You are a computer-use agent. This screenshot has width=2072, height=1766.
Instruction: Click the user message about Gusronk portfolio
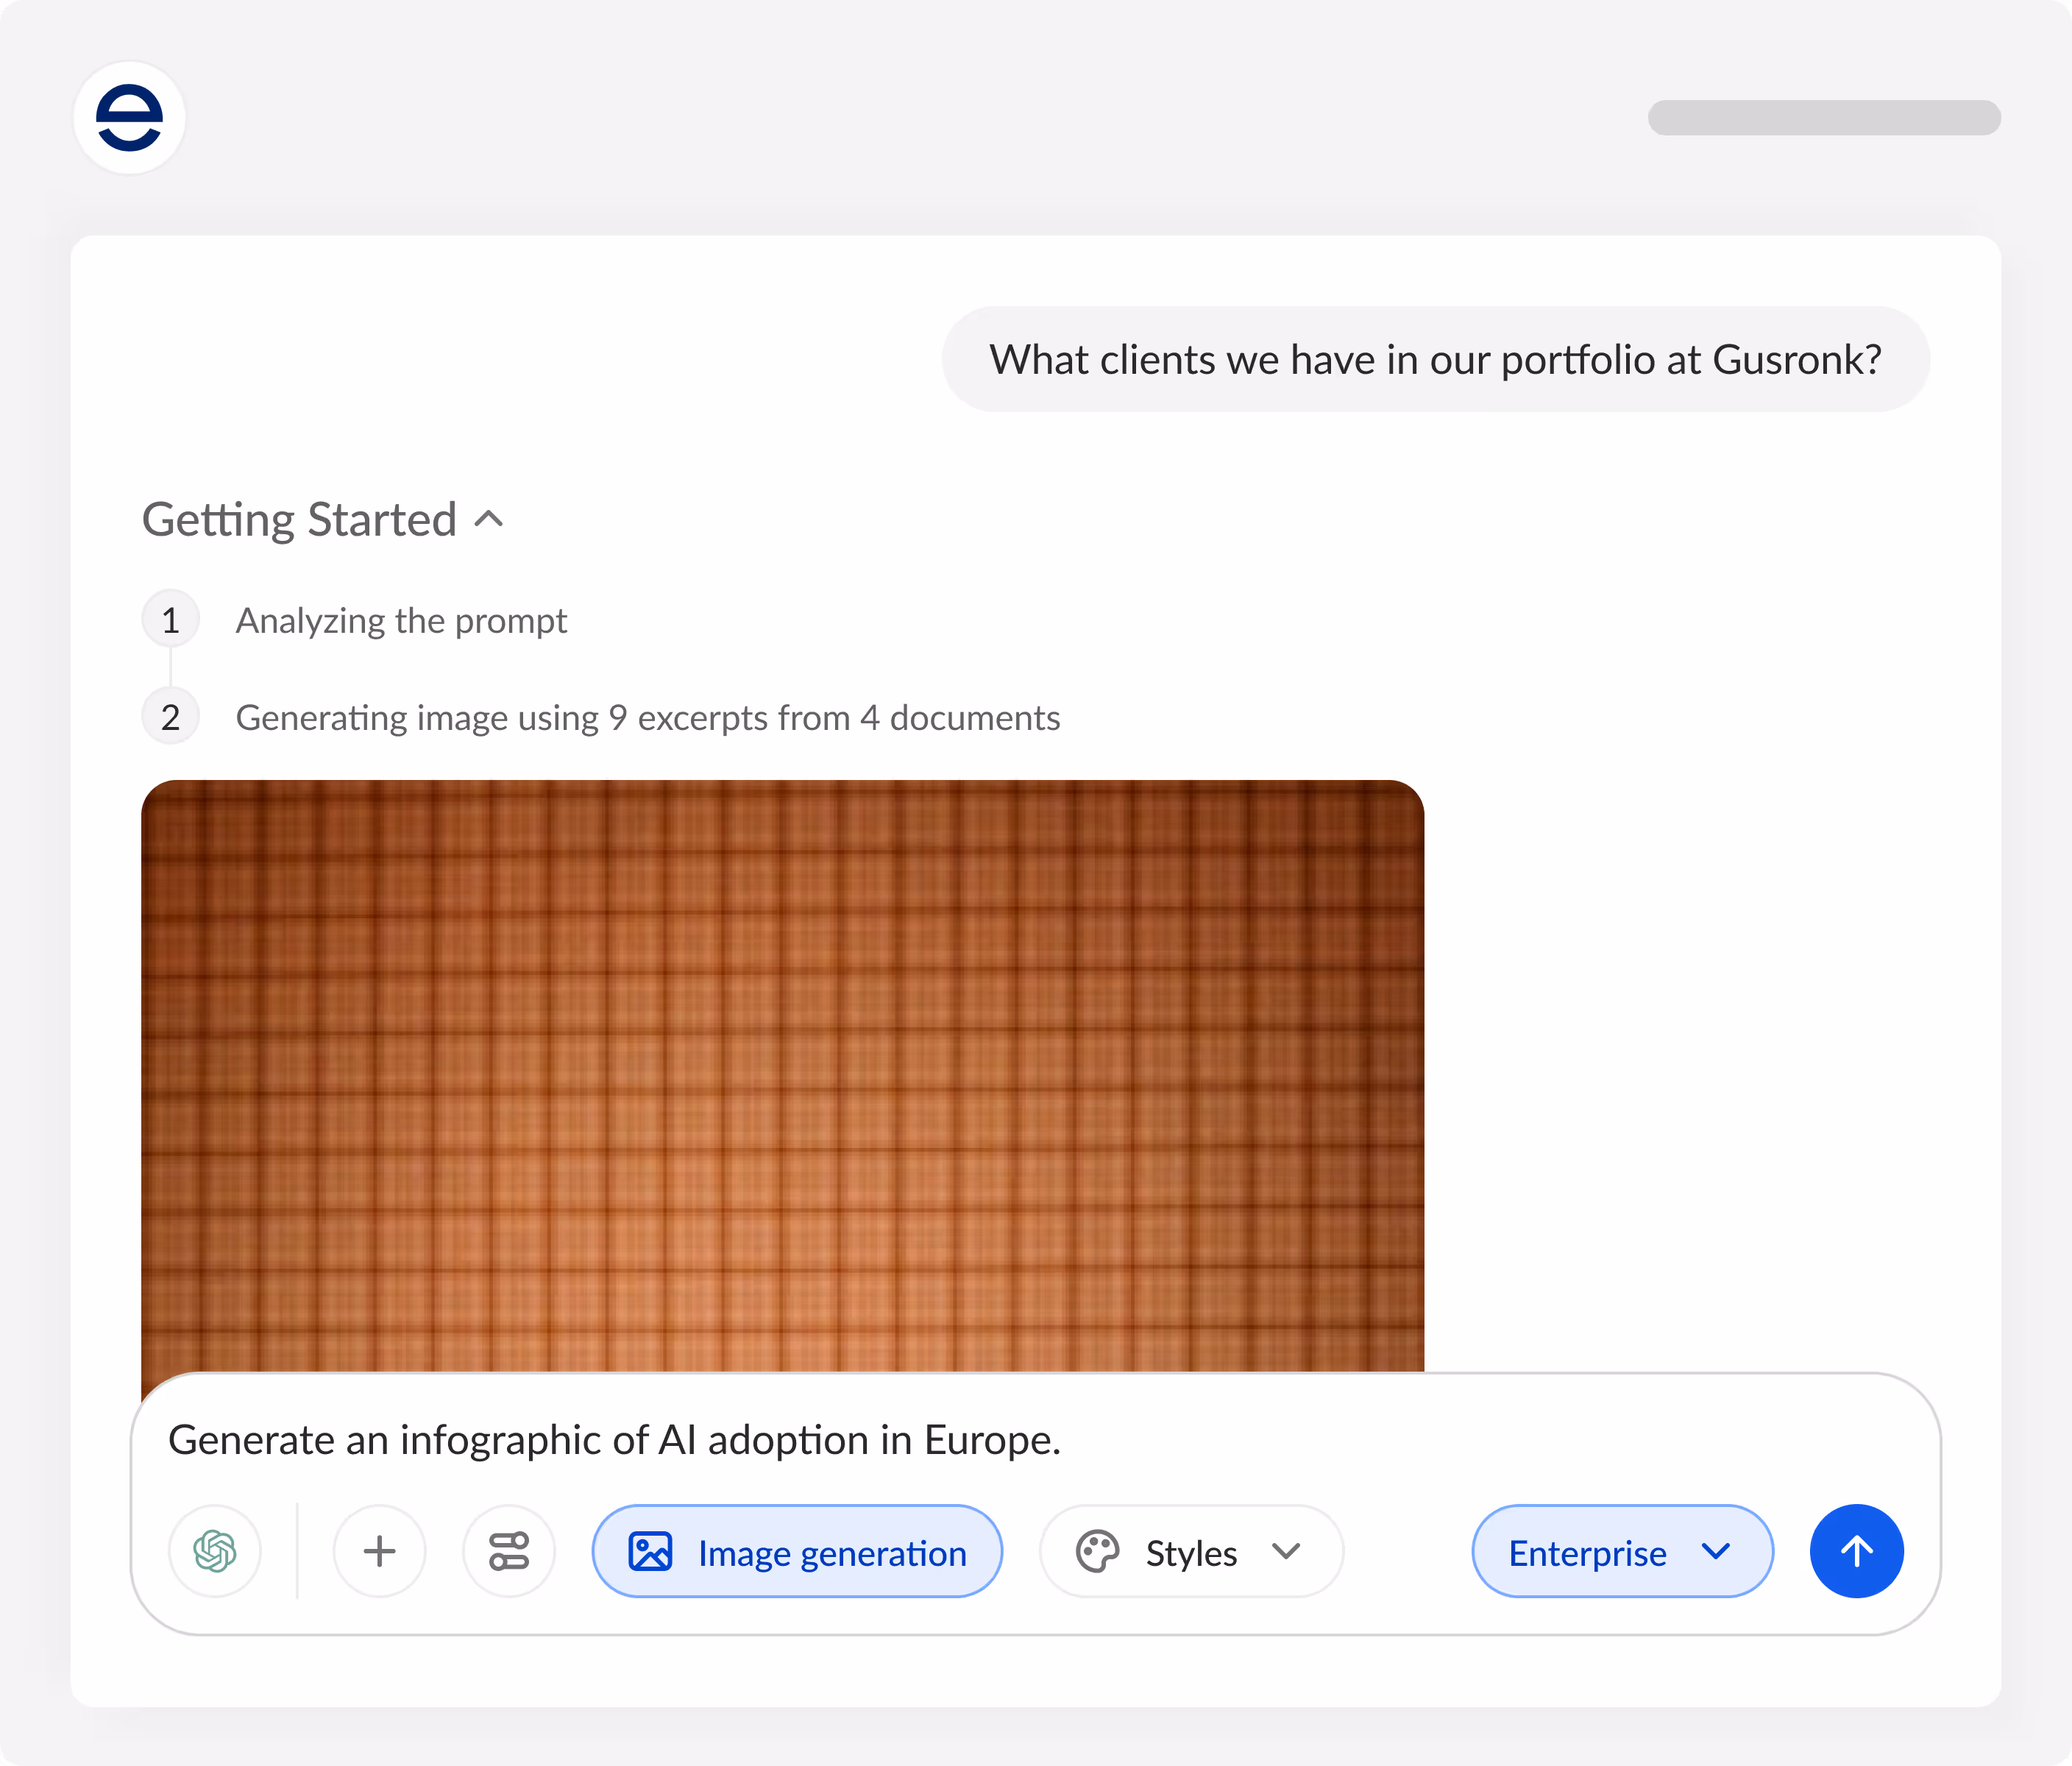(x=1435, y=360)
